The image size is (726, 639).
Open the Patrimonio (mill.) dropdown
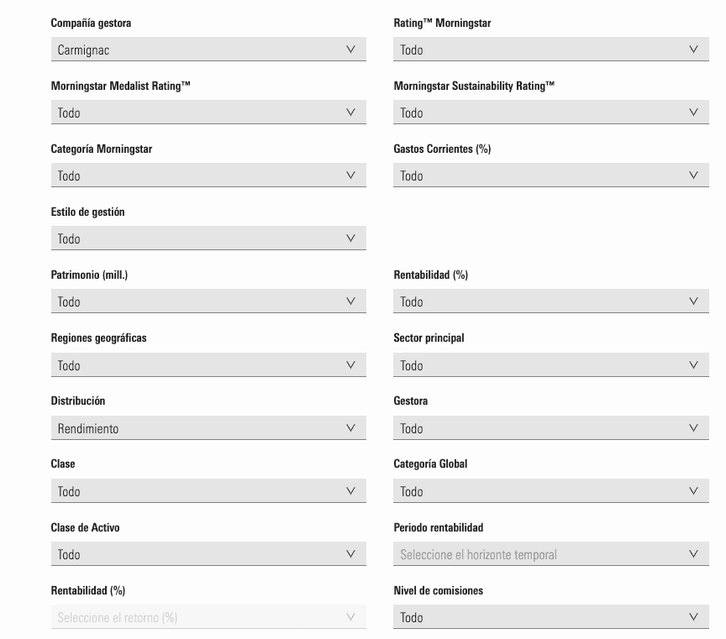coord(208,301)
